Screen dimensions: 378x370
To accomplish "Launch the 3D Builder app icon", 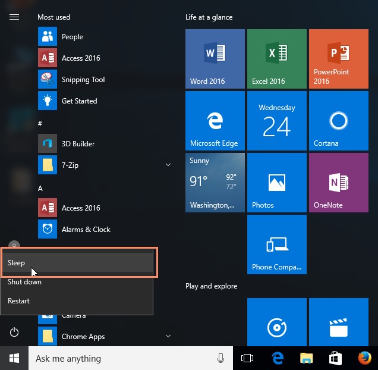I will (x=48, y=143).
